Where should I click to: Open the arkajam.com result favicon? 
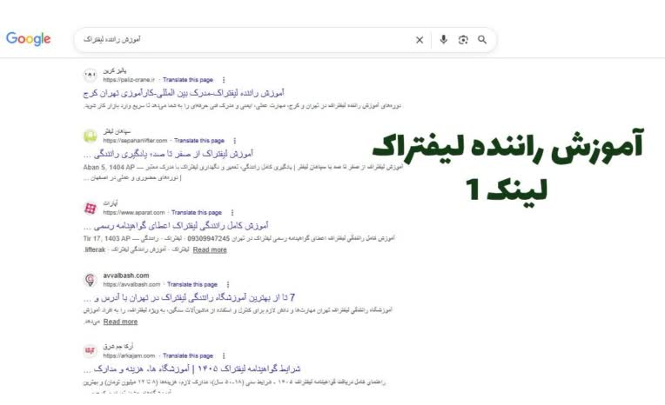(90, 351)
